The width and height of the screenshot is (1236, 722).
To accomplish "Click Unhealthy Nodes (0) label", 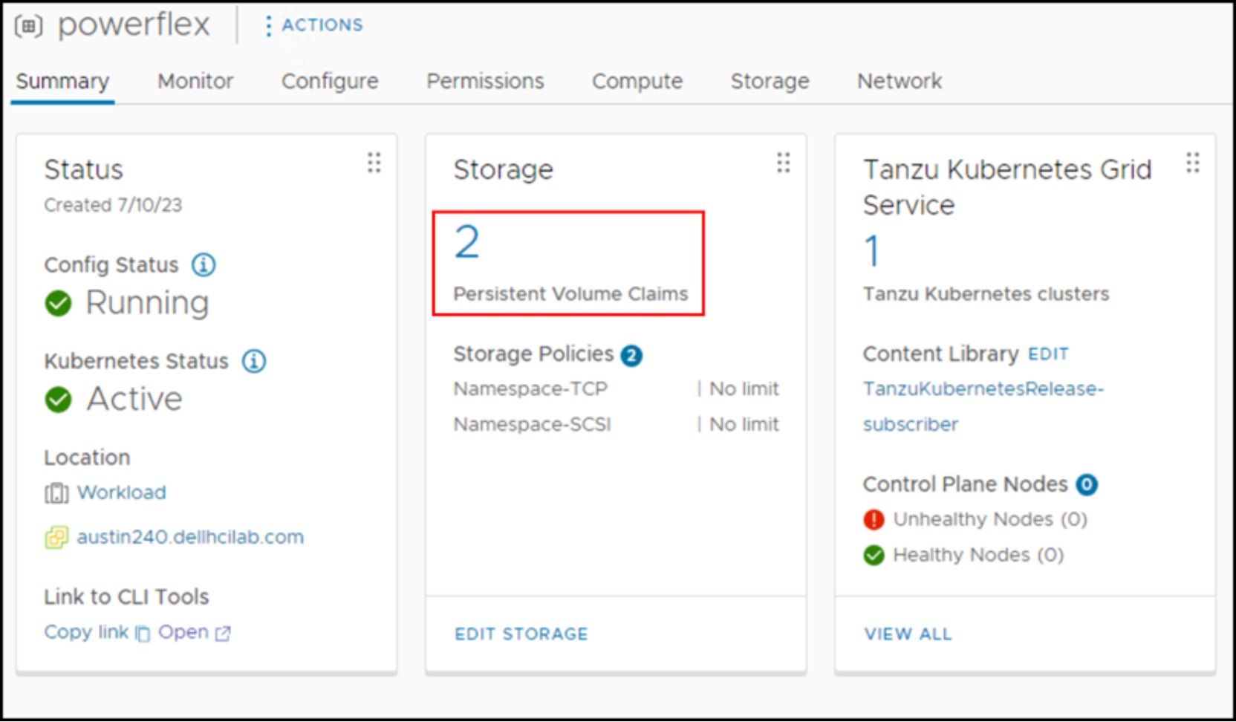I will pos(990,519).
